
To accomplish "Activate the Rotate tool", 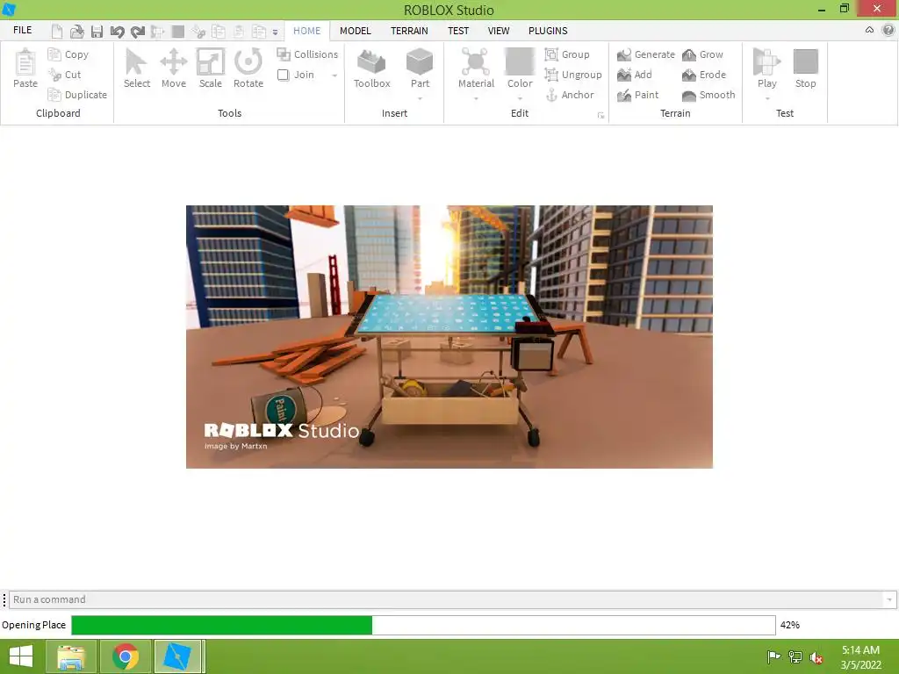I will point(248,68).
